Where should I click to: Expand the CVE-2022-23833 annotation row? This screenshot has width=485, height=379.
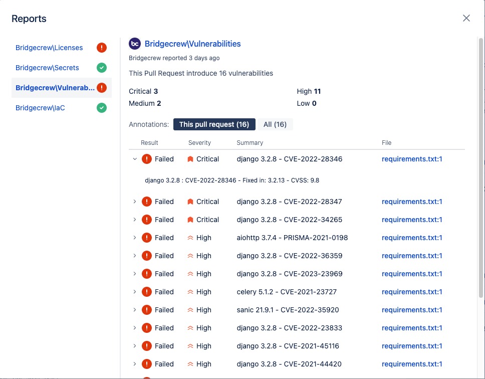click(135, 328)
